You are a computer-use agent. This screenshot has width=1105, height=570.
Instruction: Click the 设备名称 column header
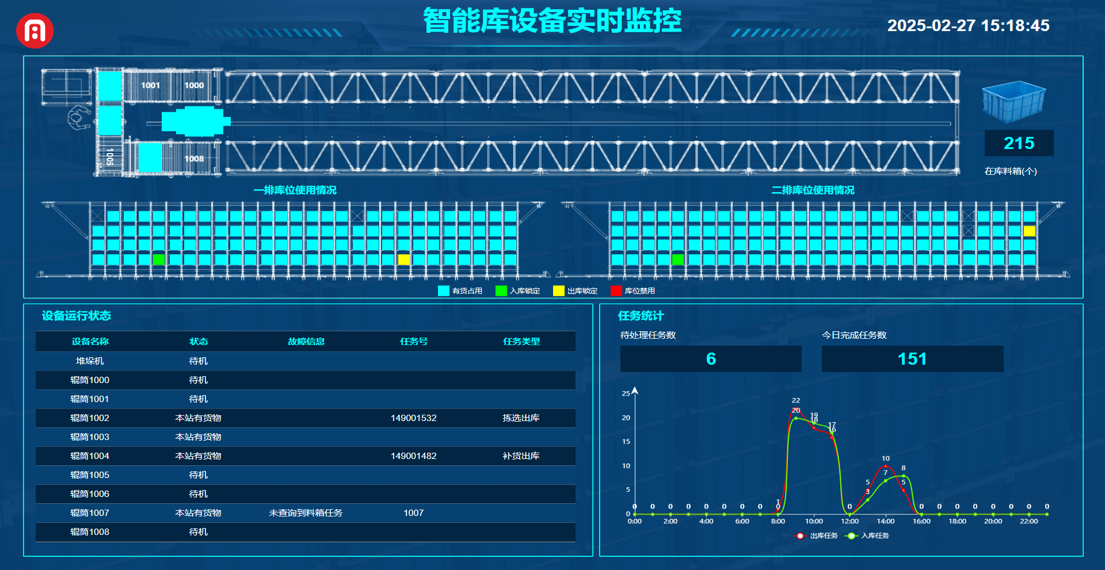pos(90,341)
